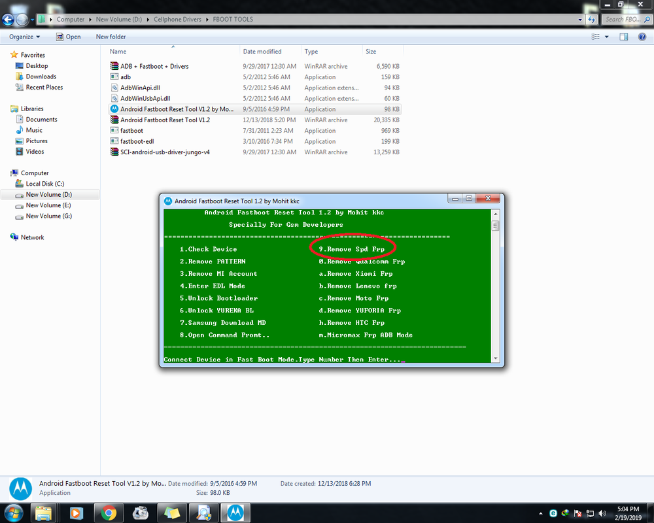Click the Forward navigation arrow in Explorer
This screenshot has height=523, width=654.
22,20
